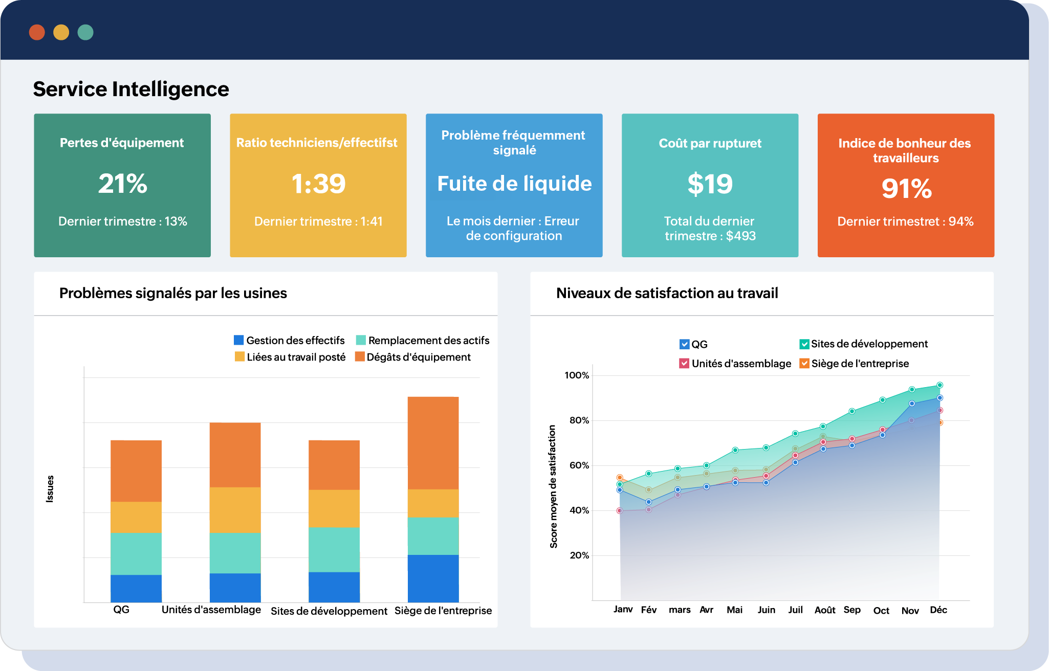Click the red window dot
This screenshot has width=1049, height=671.
point(37,32)
